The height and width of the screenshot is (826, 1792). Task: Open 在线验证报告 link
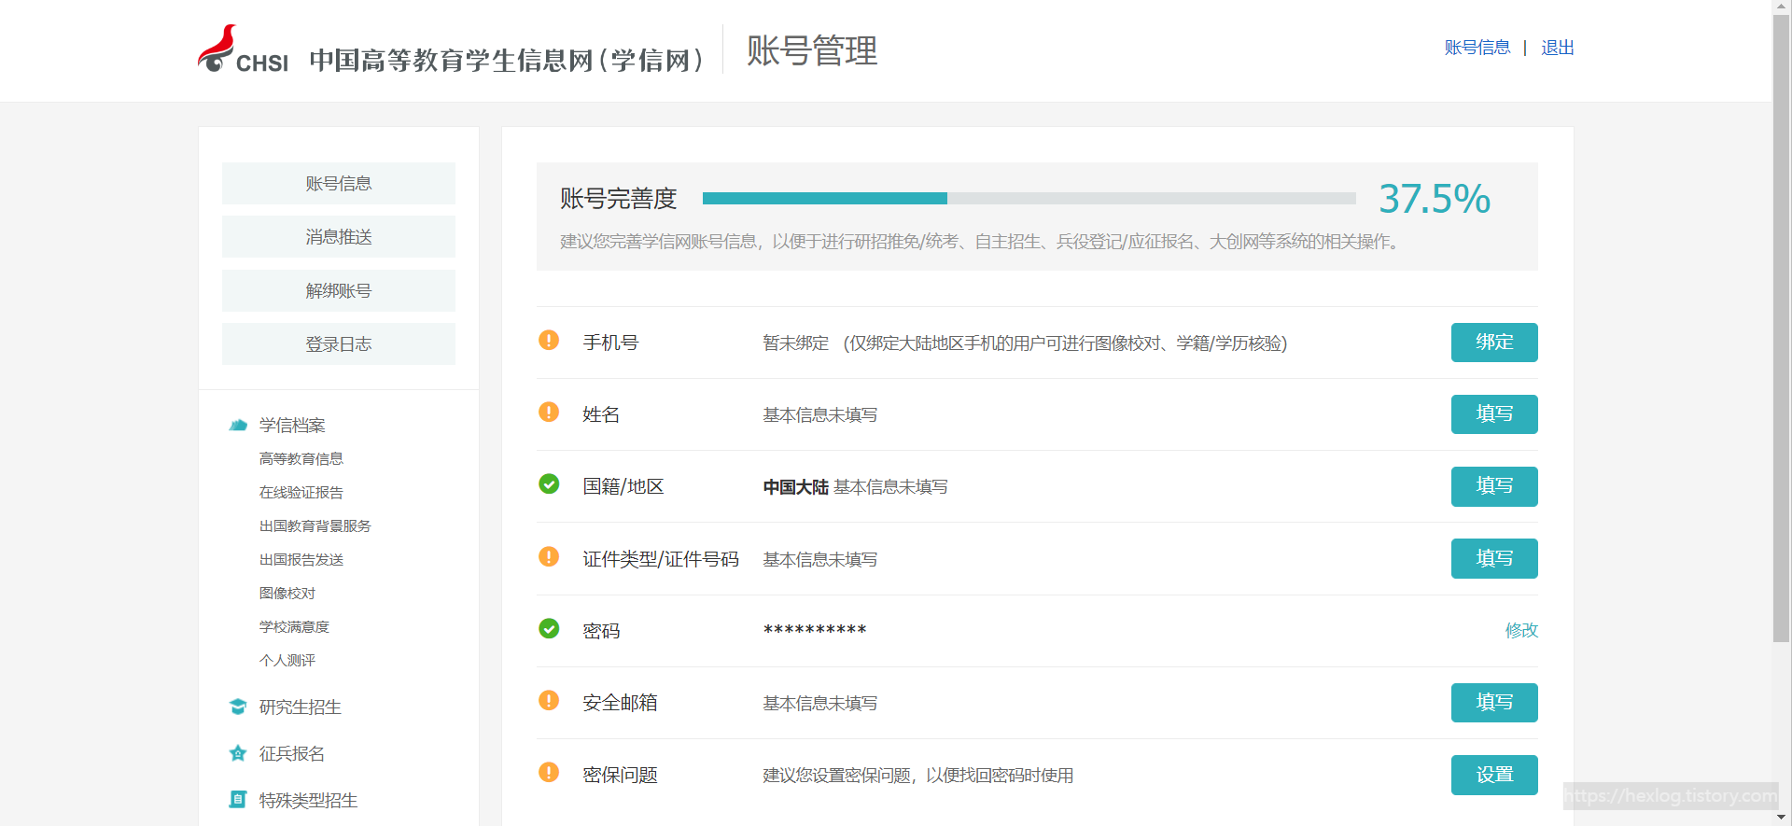coord(301,493)
